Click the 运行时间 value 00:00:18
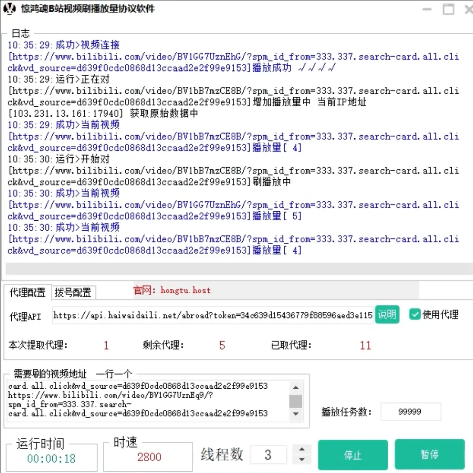The image size is (473, 473). click(x=51, y=459)
